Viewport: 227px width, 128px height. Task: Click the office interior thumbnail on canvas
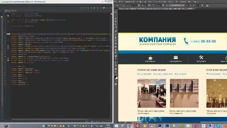[x=151, y=93]
